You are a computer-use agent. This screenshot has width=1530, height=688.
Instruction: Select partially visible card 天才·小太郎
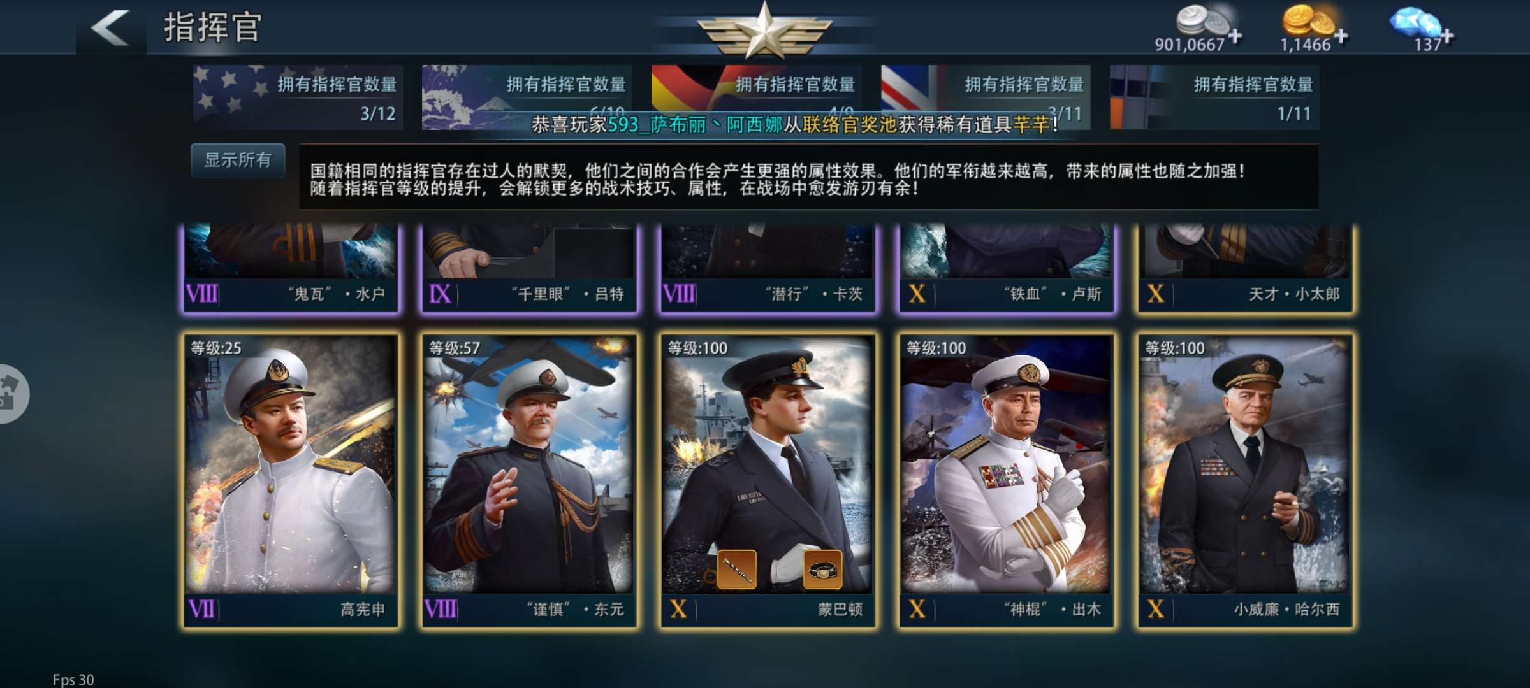tap(1245, 268)
